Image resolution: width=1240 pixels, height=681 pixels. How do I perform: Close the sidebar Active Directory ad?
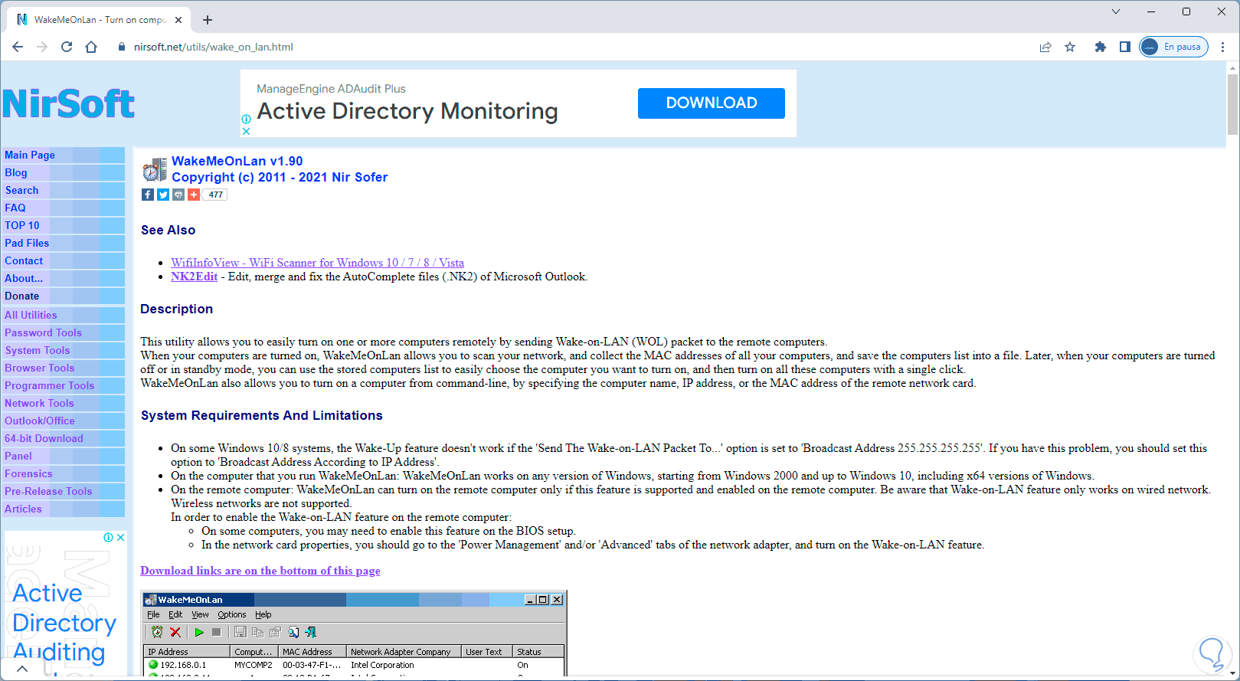tap(120, 538)
